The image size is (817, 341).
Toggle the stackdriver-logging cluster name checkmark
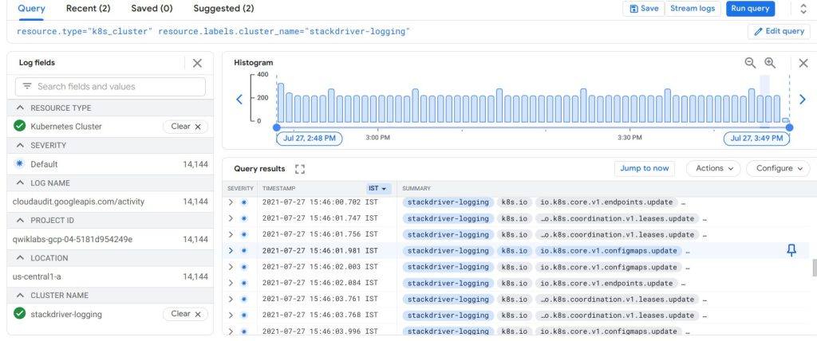pos(20,314)
